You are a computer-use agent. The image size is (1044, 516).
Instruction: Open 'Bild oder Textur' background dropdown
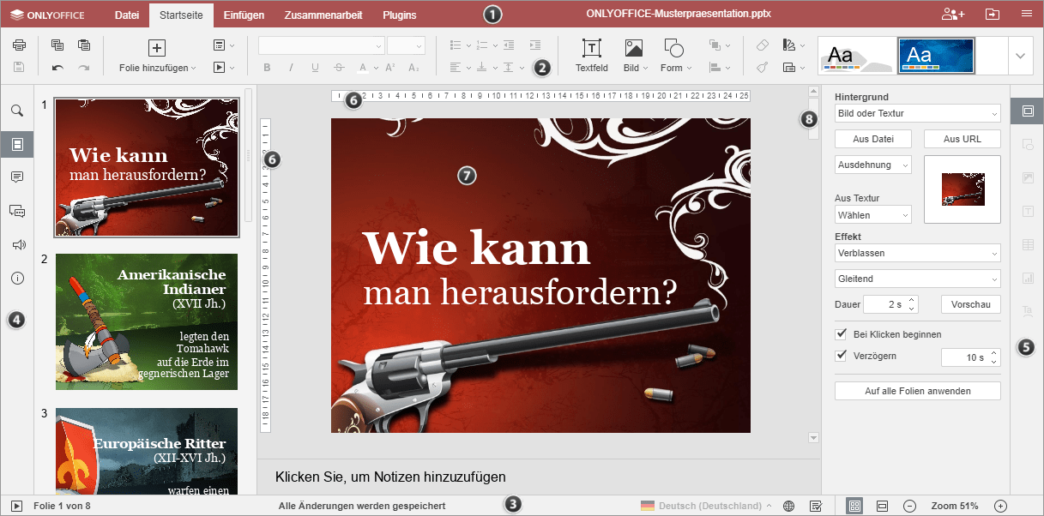click(x=917, y=113)
